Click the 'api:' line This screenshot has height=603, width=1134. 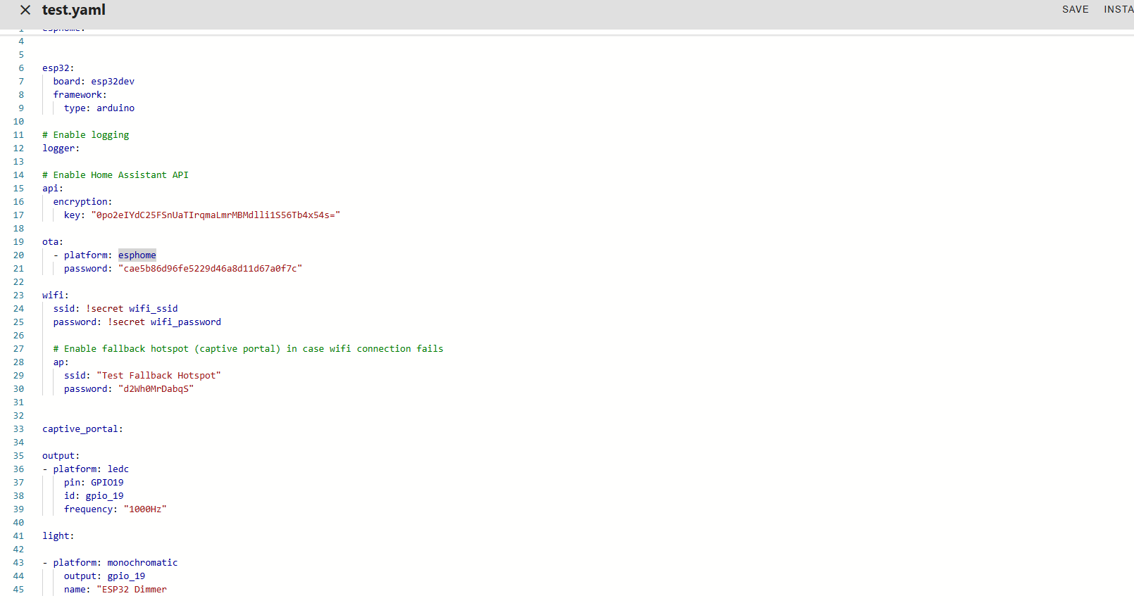(x=53, y=189)
